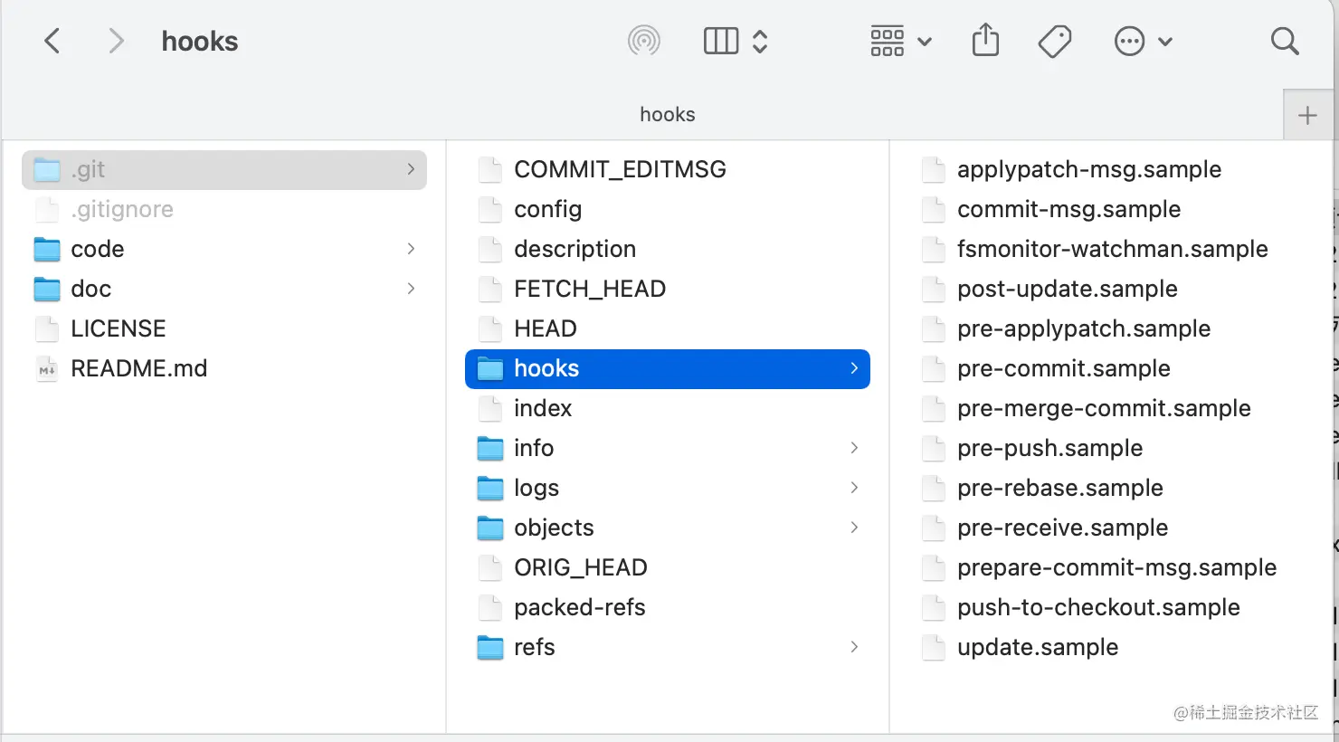This screenshot has height=742, width=1339.
Task: Expand the objects folder chevron
Action: click(854, 528)
